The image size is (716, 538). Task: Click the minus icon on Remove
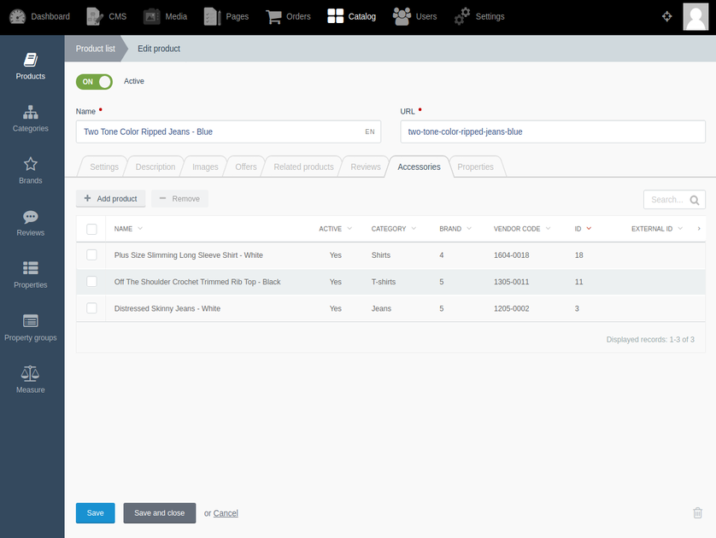click(x=162, y=198)
